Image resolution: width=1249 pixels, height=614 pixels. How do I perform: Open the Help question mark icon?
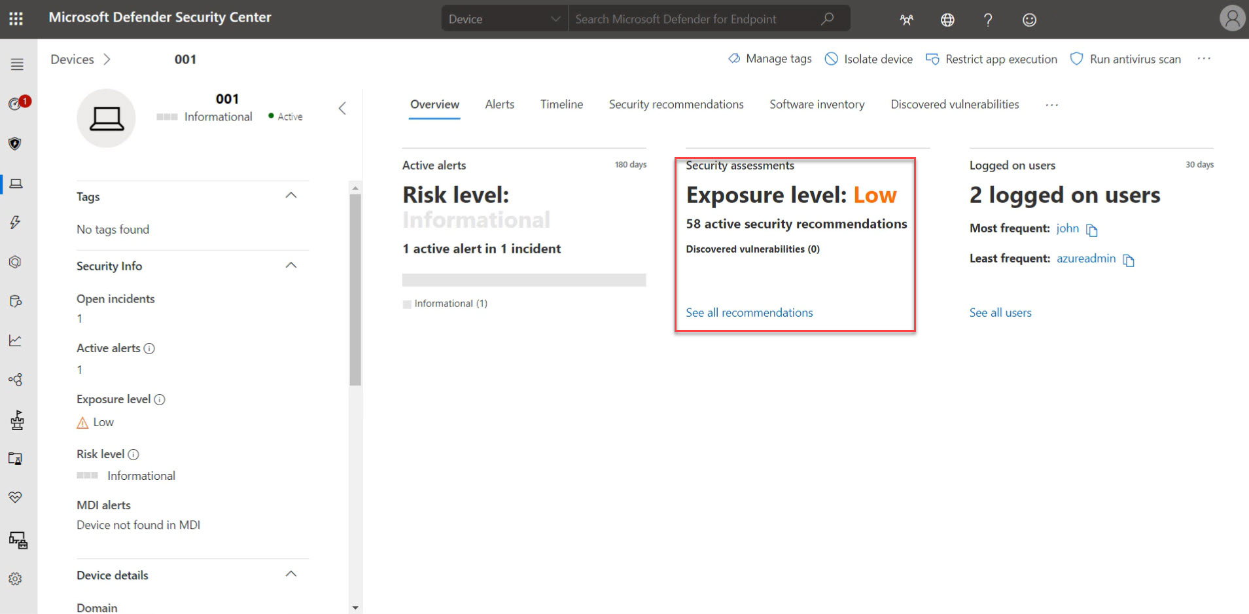tap(988, 20)
